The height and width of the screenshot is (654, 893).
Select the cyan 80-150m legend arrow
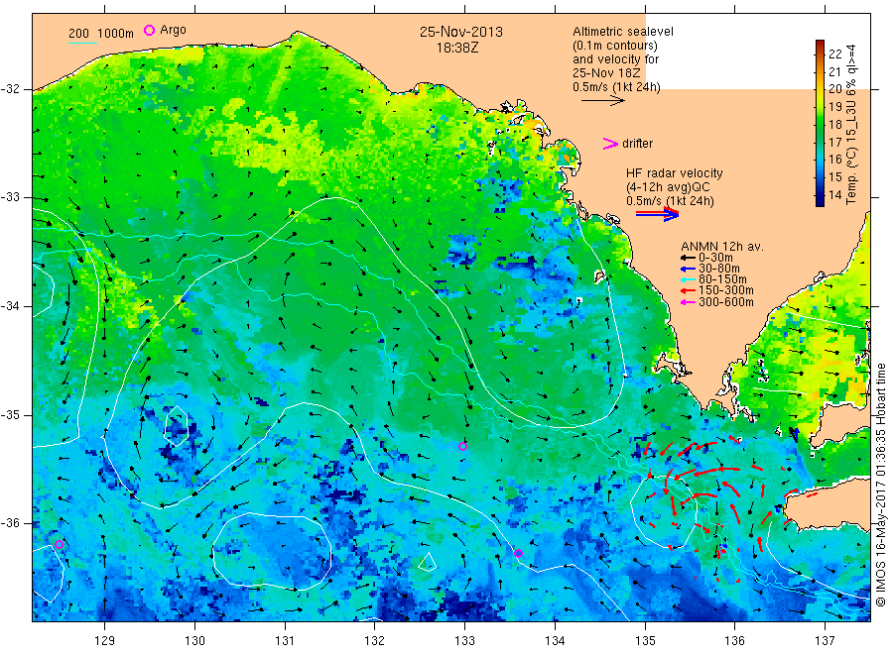[687, 279]
